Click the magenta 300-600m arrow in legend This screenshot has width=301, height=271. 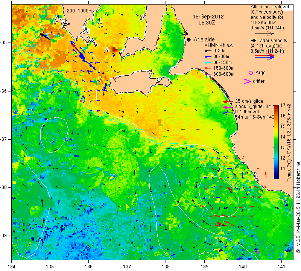tap(208, 74)
